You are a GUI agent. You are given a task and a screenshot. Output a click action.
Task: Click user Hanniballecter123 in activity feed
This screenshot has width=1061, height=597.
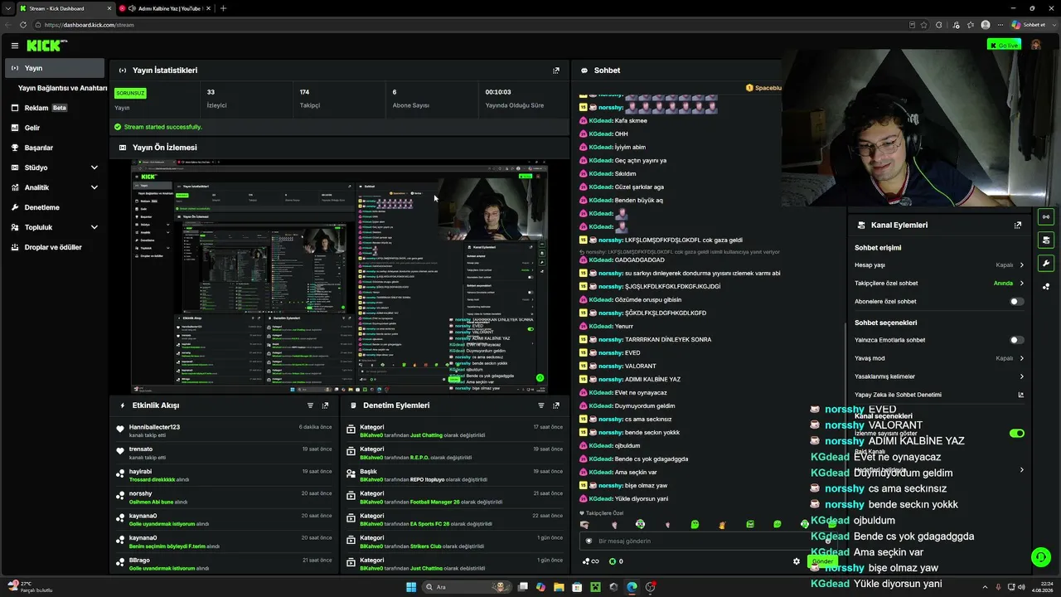coord(154,427)
